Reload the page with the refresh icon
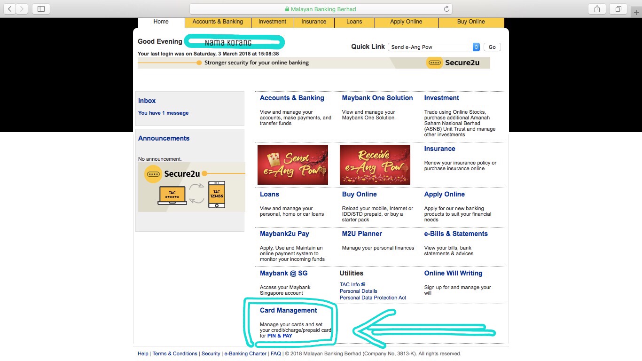This screenshot has height=361, width=642. pos(446,9)
